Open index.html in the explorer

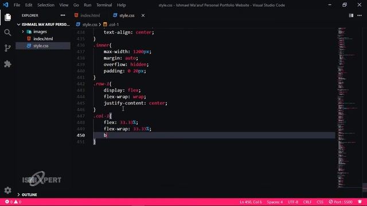(43, 39)
